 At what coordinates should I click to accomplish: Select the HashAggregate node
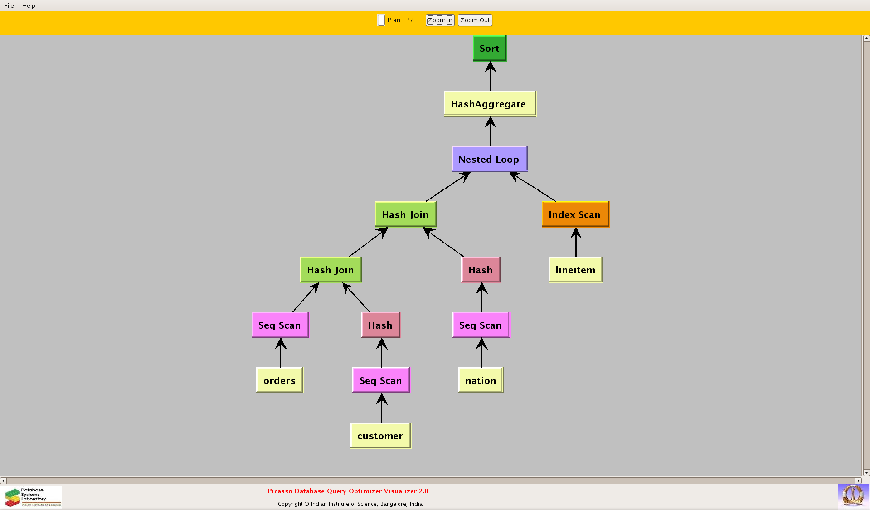point(490,104)
